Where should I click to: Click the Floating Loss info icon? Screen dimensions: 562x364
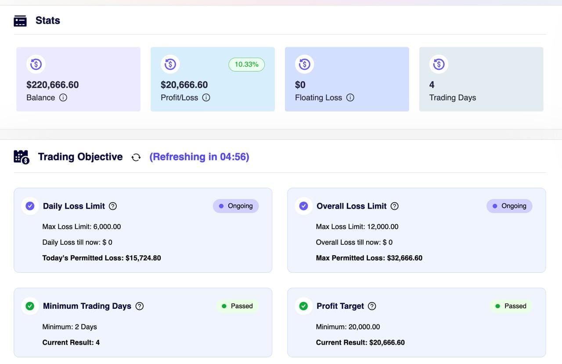click(x=350, y=98)
